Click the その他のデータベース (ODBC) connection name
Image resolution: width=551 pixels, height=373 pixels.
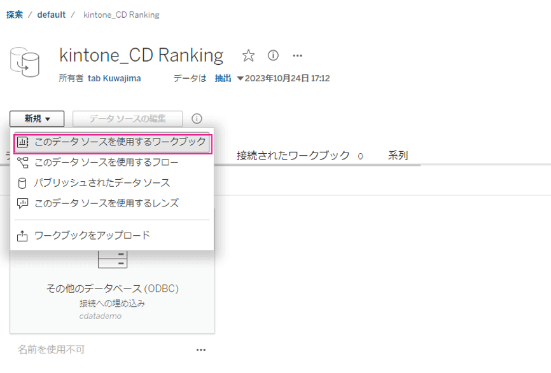(x=113, y=288)
